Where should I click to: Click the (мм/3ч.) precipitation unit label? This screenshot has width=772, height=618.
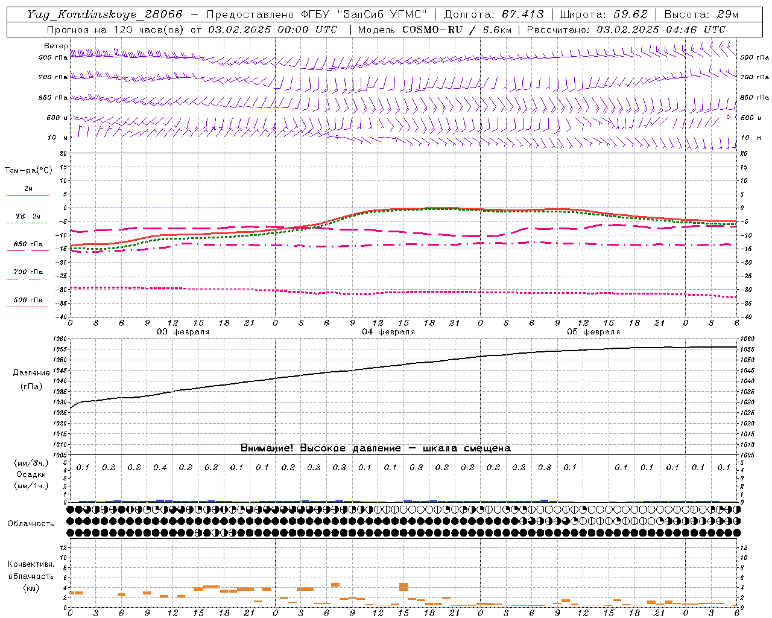click(31, 463)
